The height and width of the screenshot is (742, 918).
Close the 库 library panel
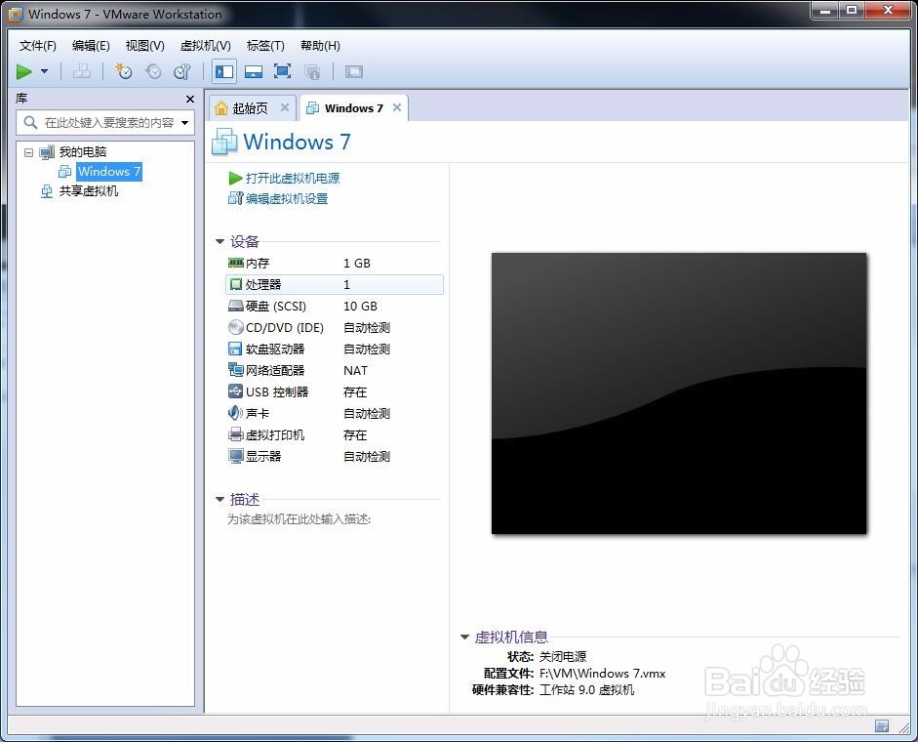point(189,99)
